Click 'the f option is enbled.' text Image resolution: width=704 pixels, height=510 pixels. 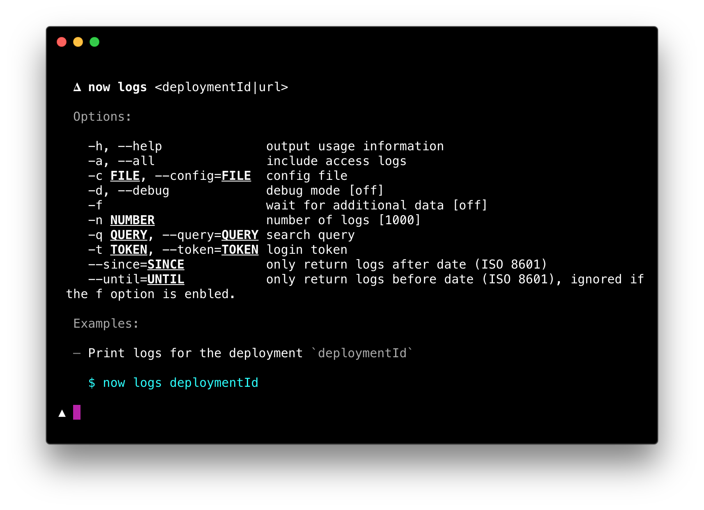(151, 294)
